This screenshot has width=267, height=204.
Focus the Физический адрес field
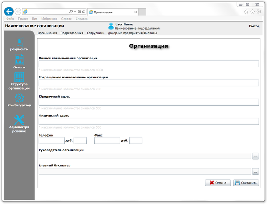pyautogui.click(x=149, y=122)
